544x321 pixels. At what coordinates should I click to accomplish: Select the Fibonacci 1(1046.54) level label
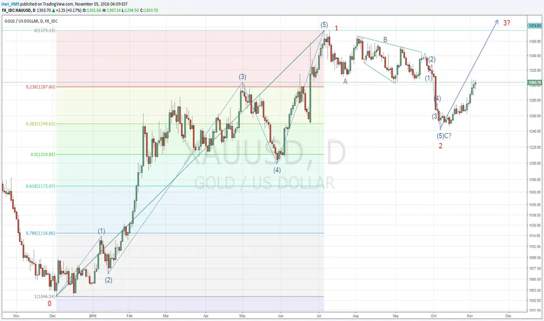click(44, 296)
